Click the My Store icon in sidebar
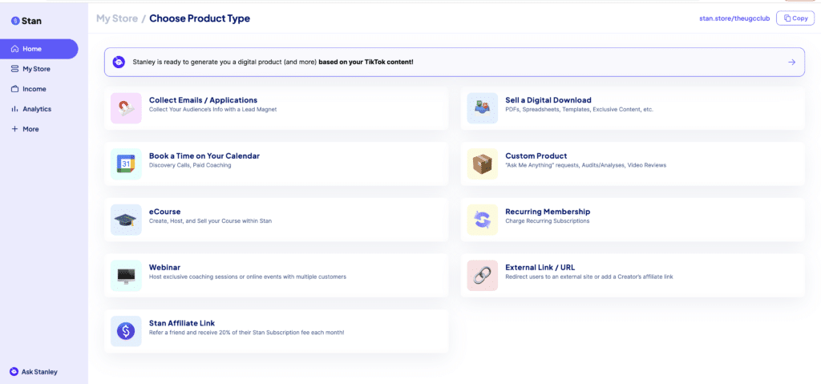This screenshot has width=821, height=384. click(x=14, y=69)
